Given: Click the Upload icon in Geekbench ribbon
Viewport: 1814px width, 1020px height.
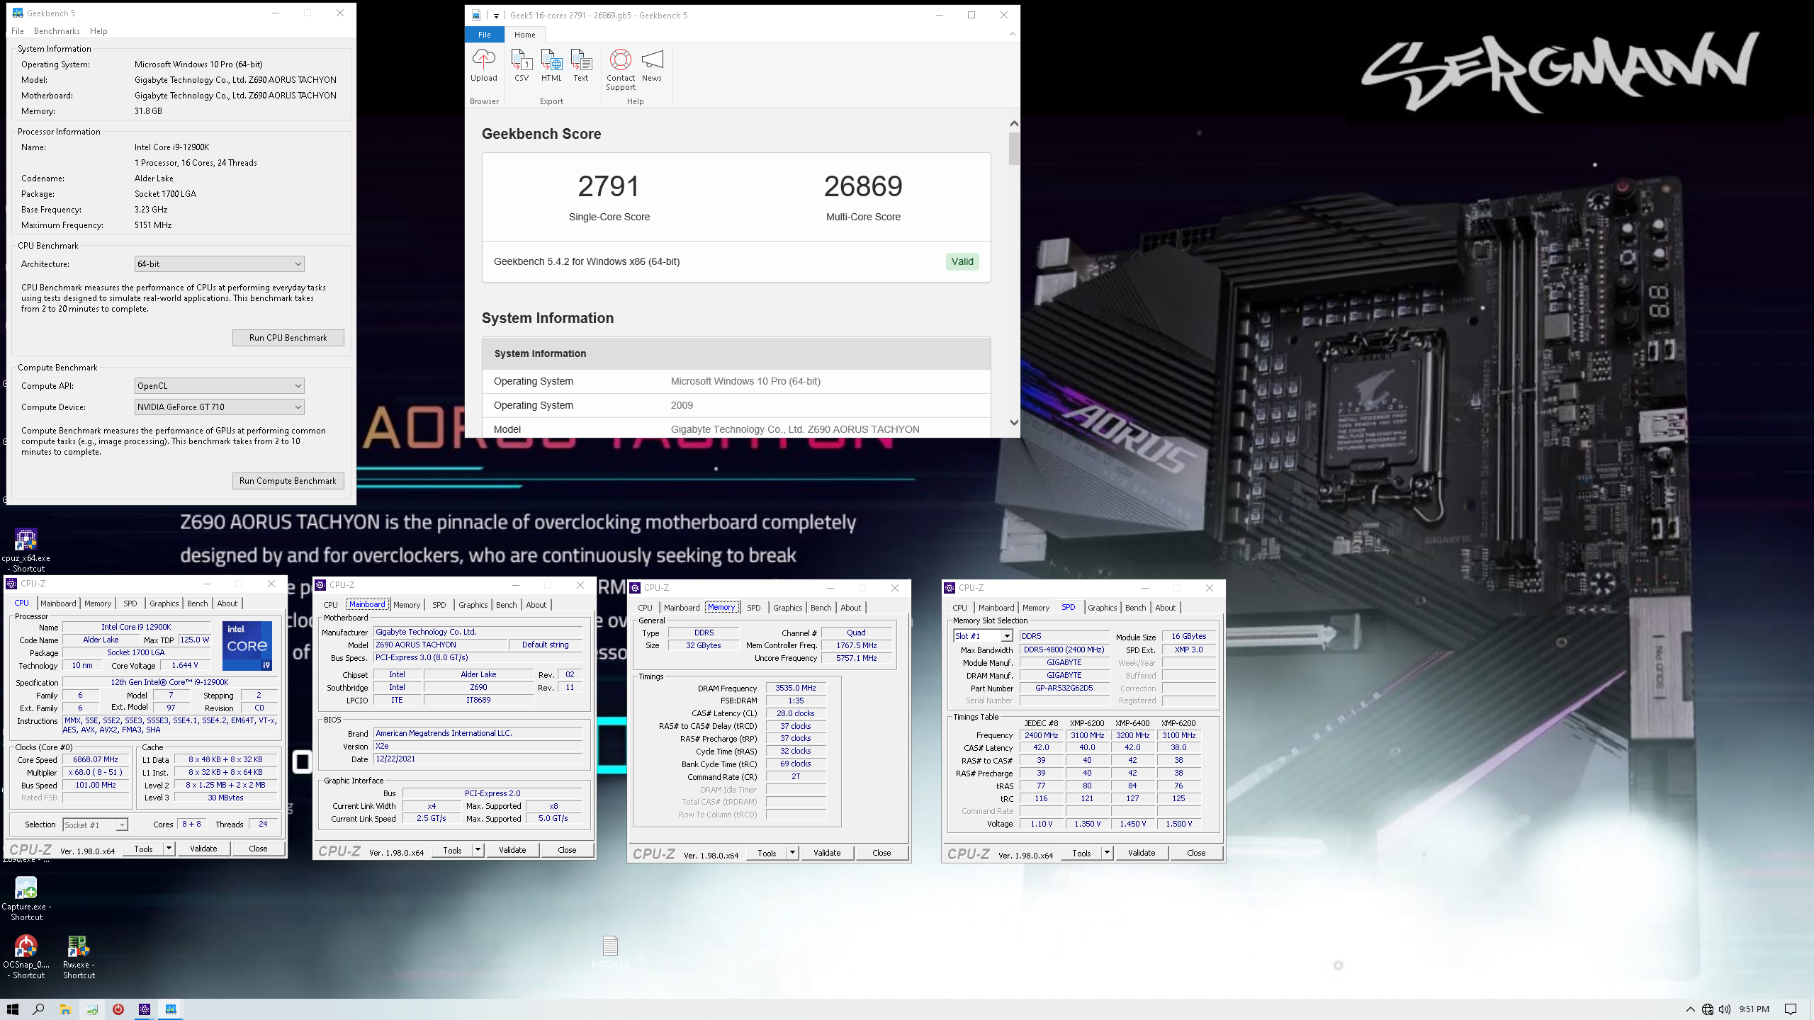Looking at the screenshot, I should (484, 66).
